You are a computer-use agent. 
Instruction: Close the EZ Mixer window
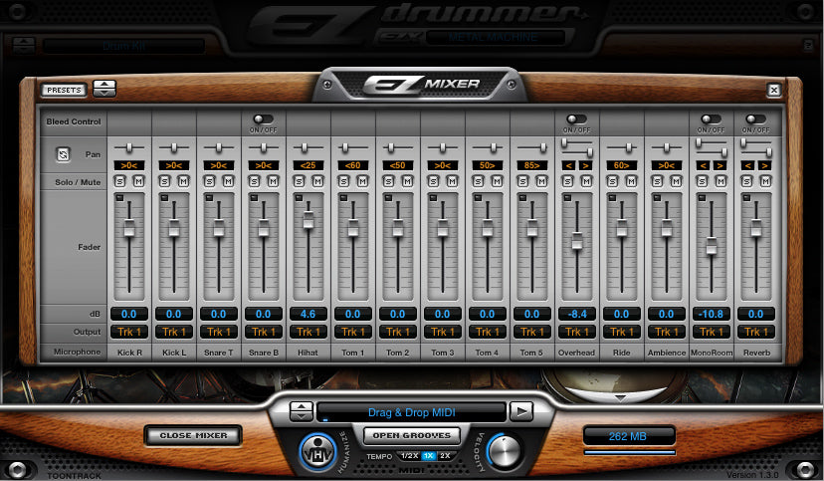773,90
